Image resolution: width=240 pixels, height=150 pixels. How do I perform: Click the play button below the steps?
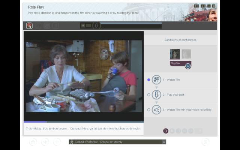[x=166, y=131]
